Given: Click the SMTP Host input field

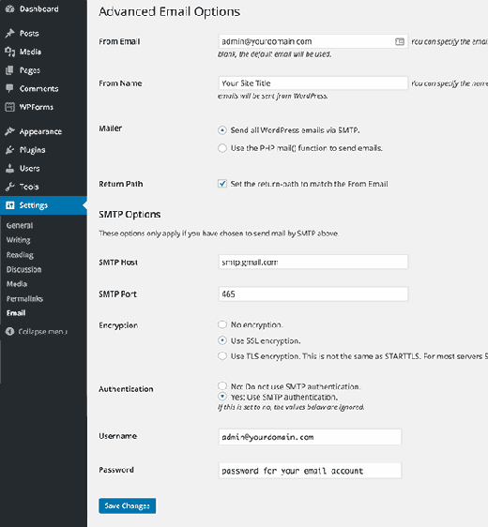Looking at the screenshot, I should [x=313, y=262].
